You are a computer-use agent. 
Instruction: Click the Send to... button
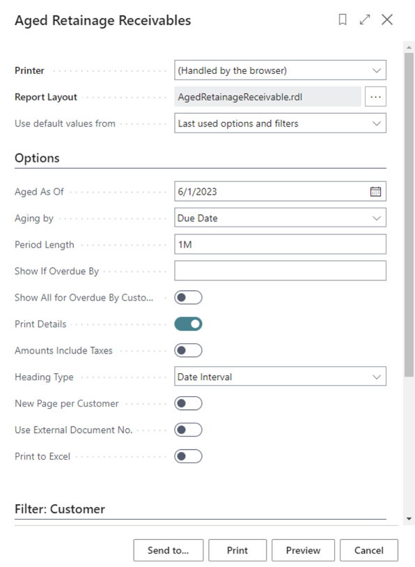(x=169, y=550)
